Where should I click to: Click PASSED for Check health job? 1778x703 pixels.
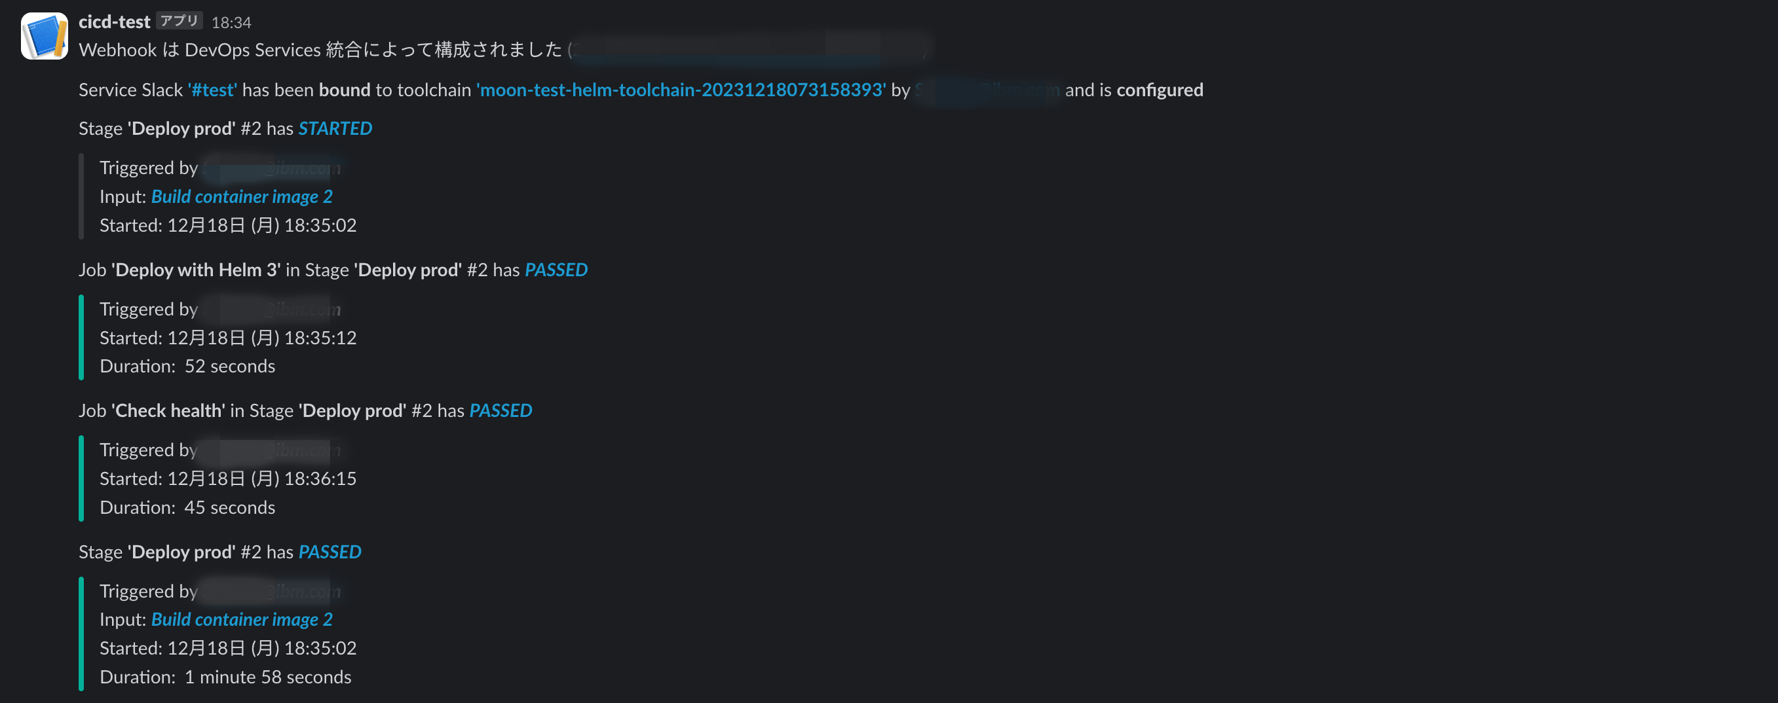tap(501, 410)
